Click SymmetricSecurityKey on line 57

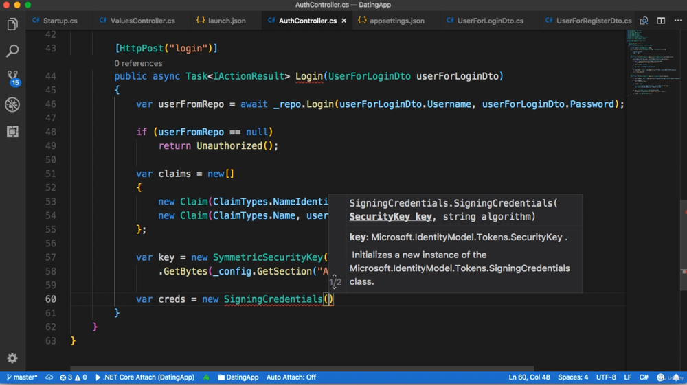pos(268,257)
